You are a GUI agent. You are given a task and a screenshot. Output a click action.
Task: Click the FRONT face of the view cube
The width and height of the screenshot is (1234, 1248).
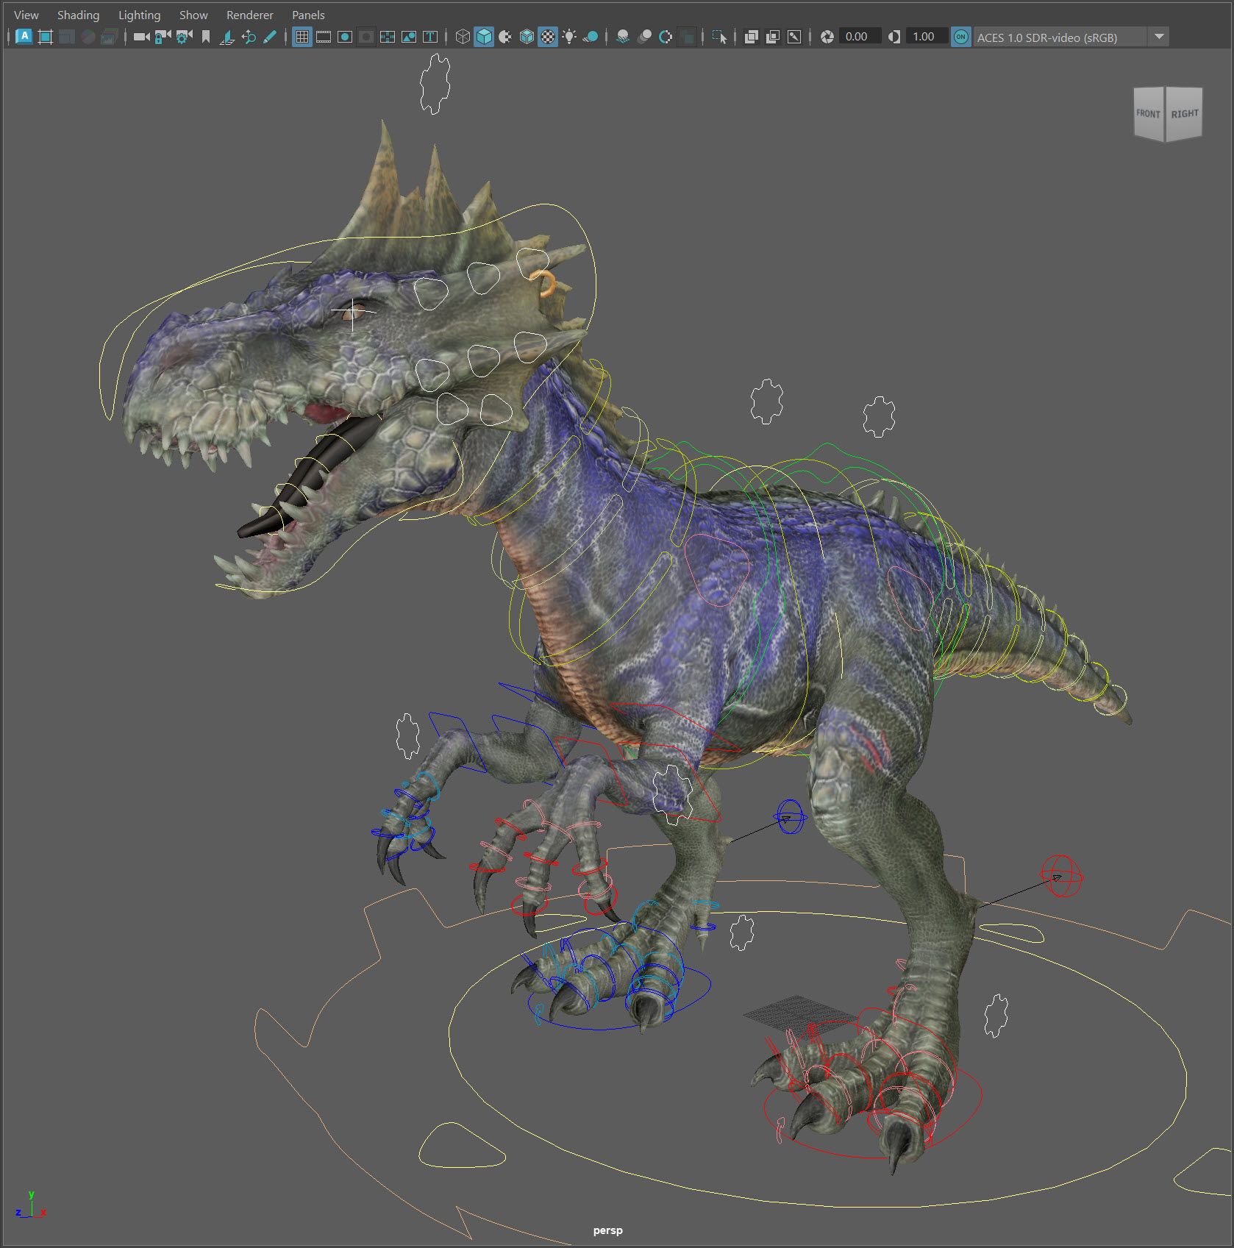tap(1148, 113)
